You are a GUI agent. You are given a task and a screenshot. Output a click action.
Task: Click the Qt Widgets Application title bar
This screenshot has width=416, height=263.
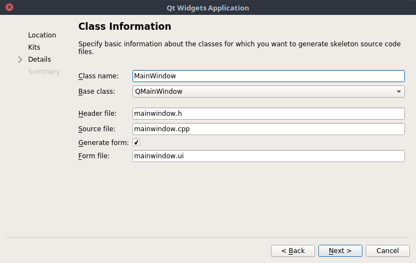pyautogui.click(x=207, y=8)
